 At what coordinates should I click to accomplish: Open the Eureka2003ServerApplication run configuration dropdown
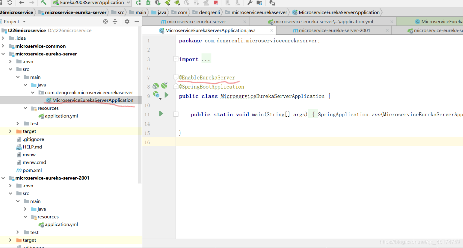click(92, 3)
